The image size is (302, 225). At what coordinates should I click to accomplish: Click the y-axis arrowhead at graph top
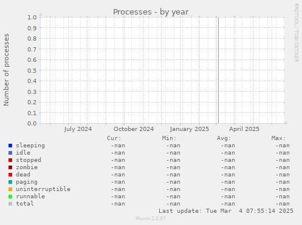[x=41, y=15]
